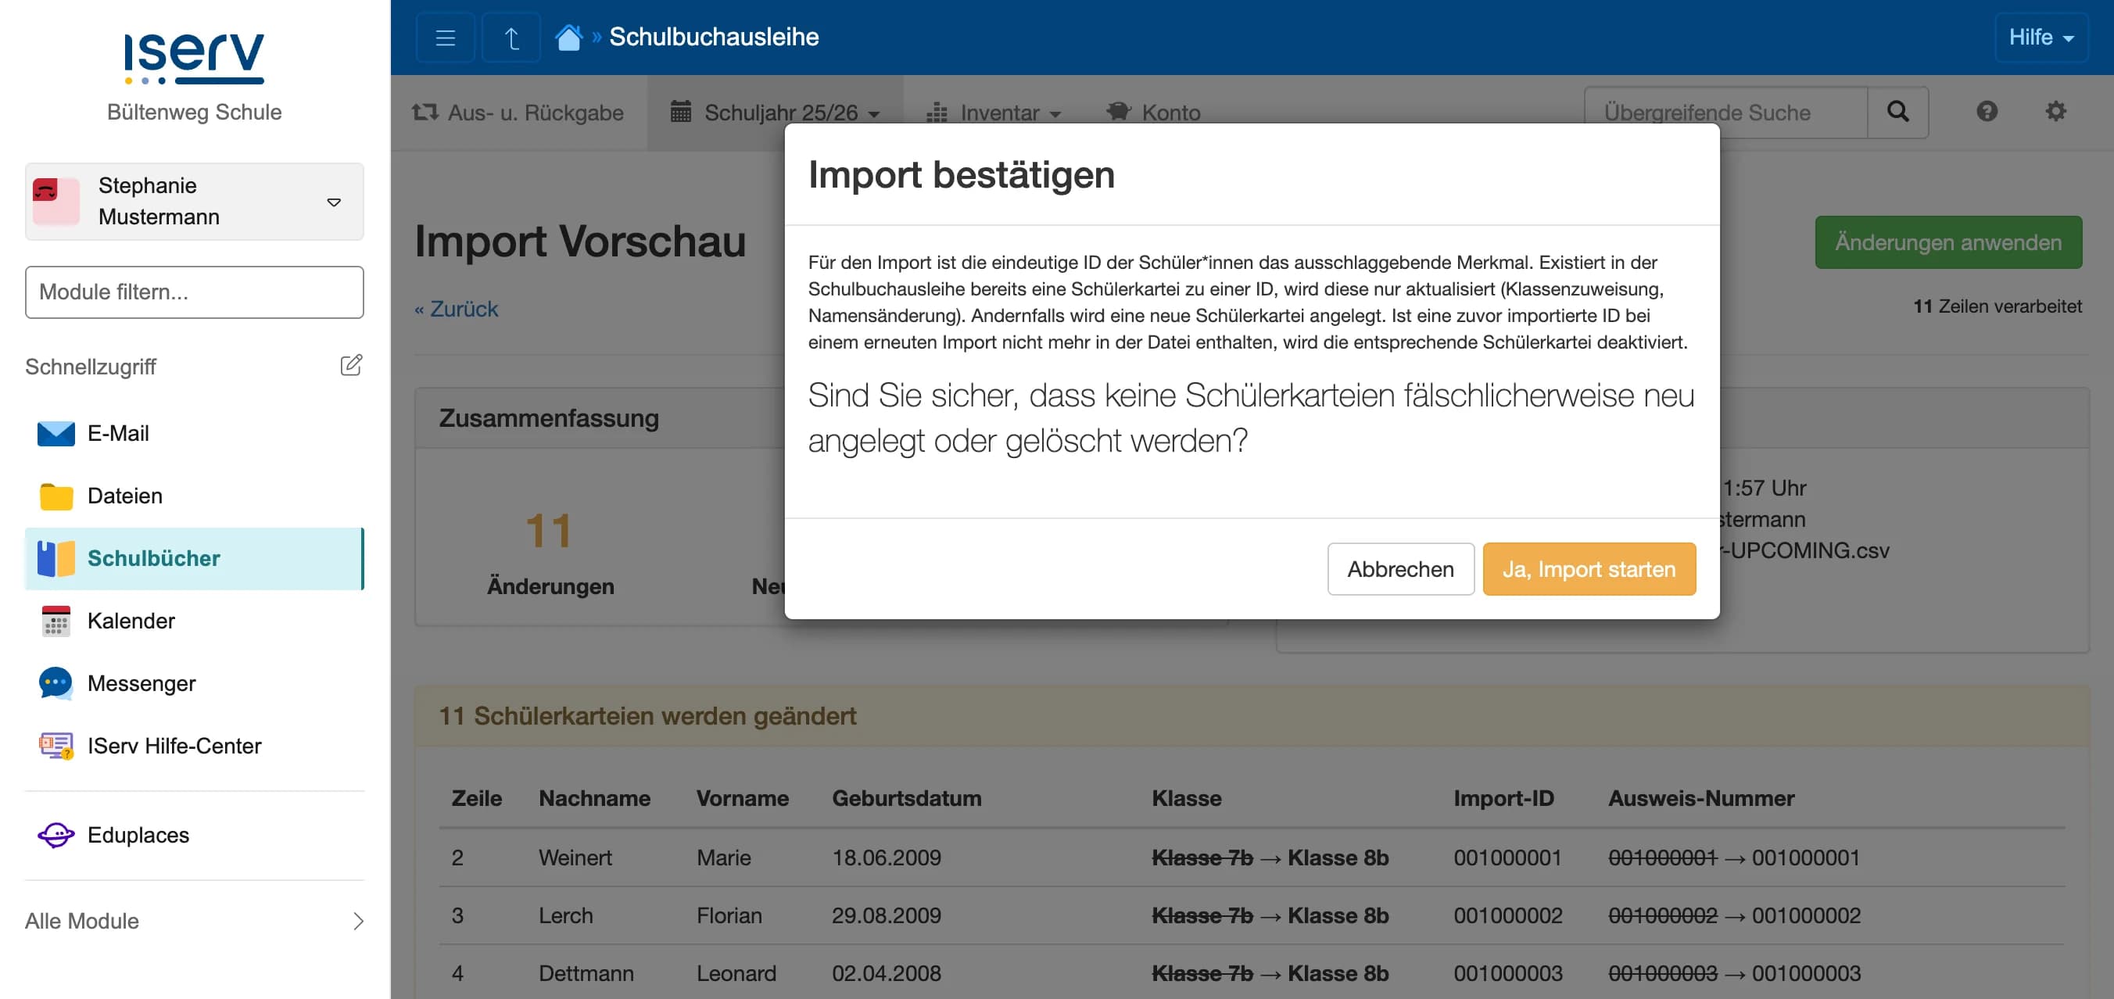2114x999 pixels.
Task: Open the Kalender module
Action: tap(131, 621)
